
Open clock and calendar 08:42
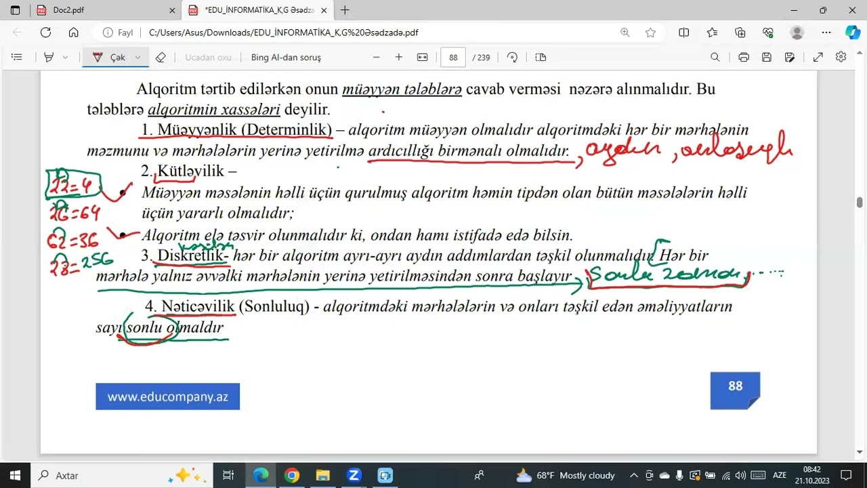pos(812,476)
